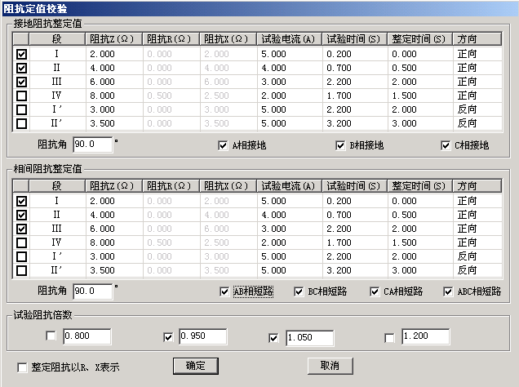Check 整定阻抗以R、X表示 option
519x387 pixels.
click(22, 367)
